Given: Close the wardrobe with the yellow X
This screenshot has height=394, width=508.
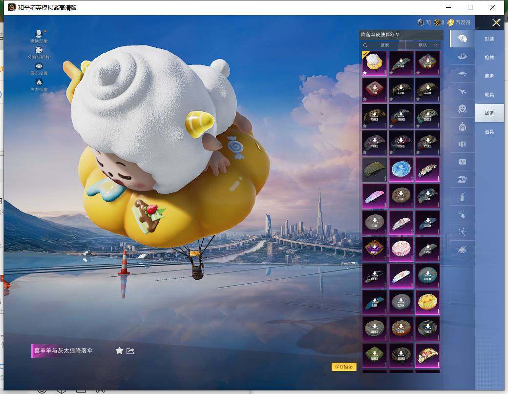Looking at the screenshot, I should 496,22.
